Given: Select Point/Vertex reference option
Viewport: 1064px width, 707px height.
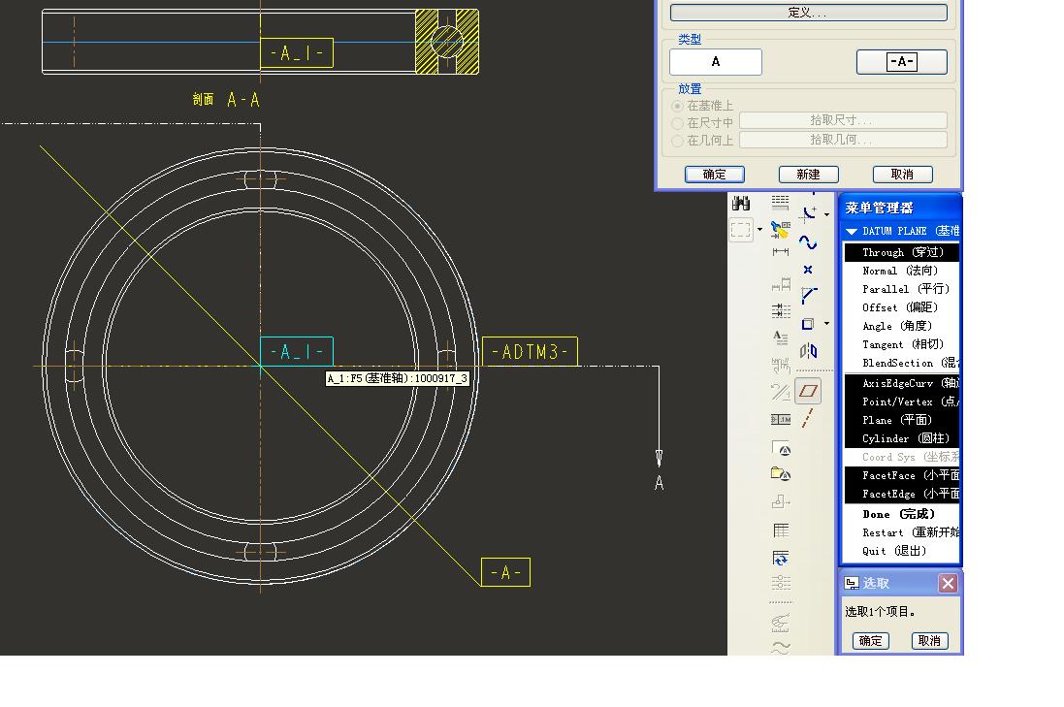Looking at the screenshot, I should pos(902,402).
